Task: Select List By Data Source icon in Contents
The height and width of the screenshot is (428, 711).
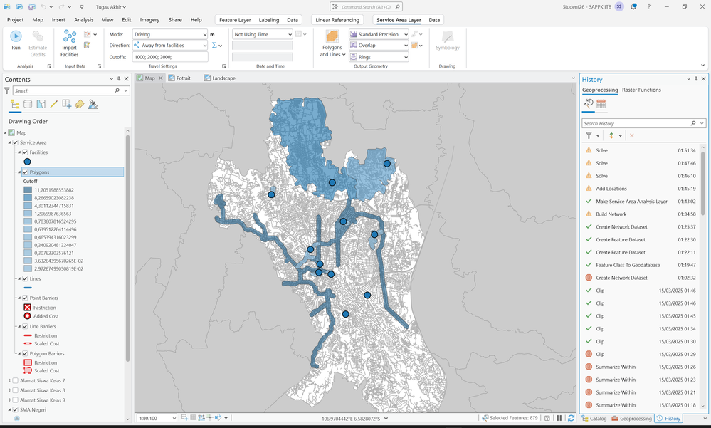Action: coord(28,105)
